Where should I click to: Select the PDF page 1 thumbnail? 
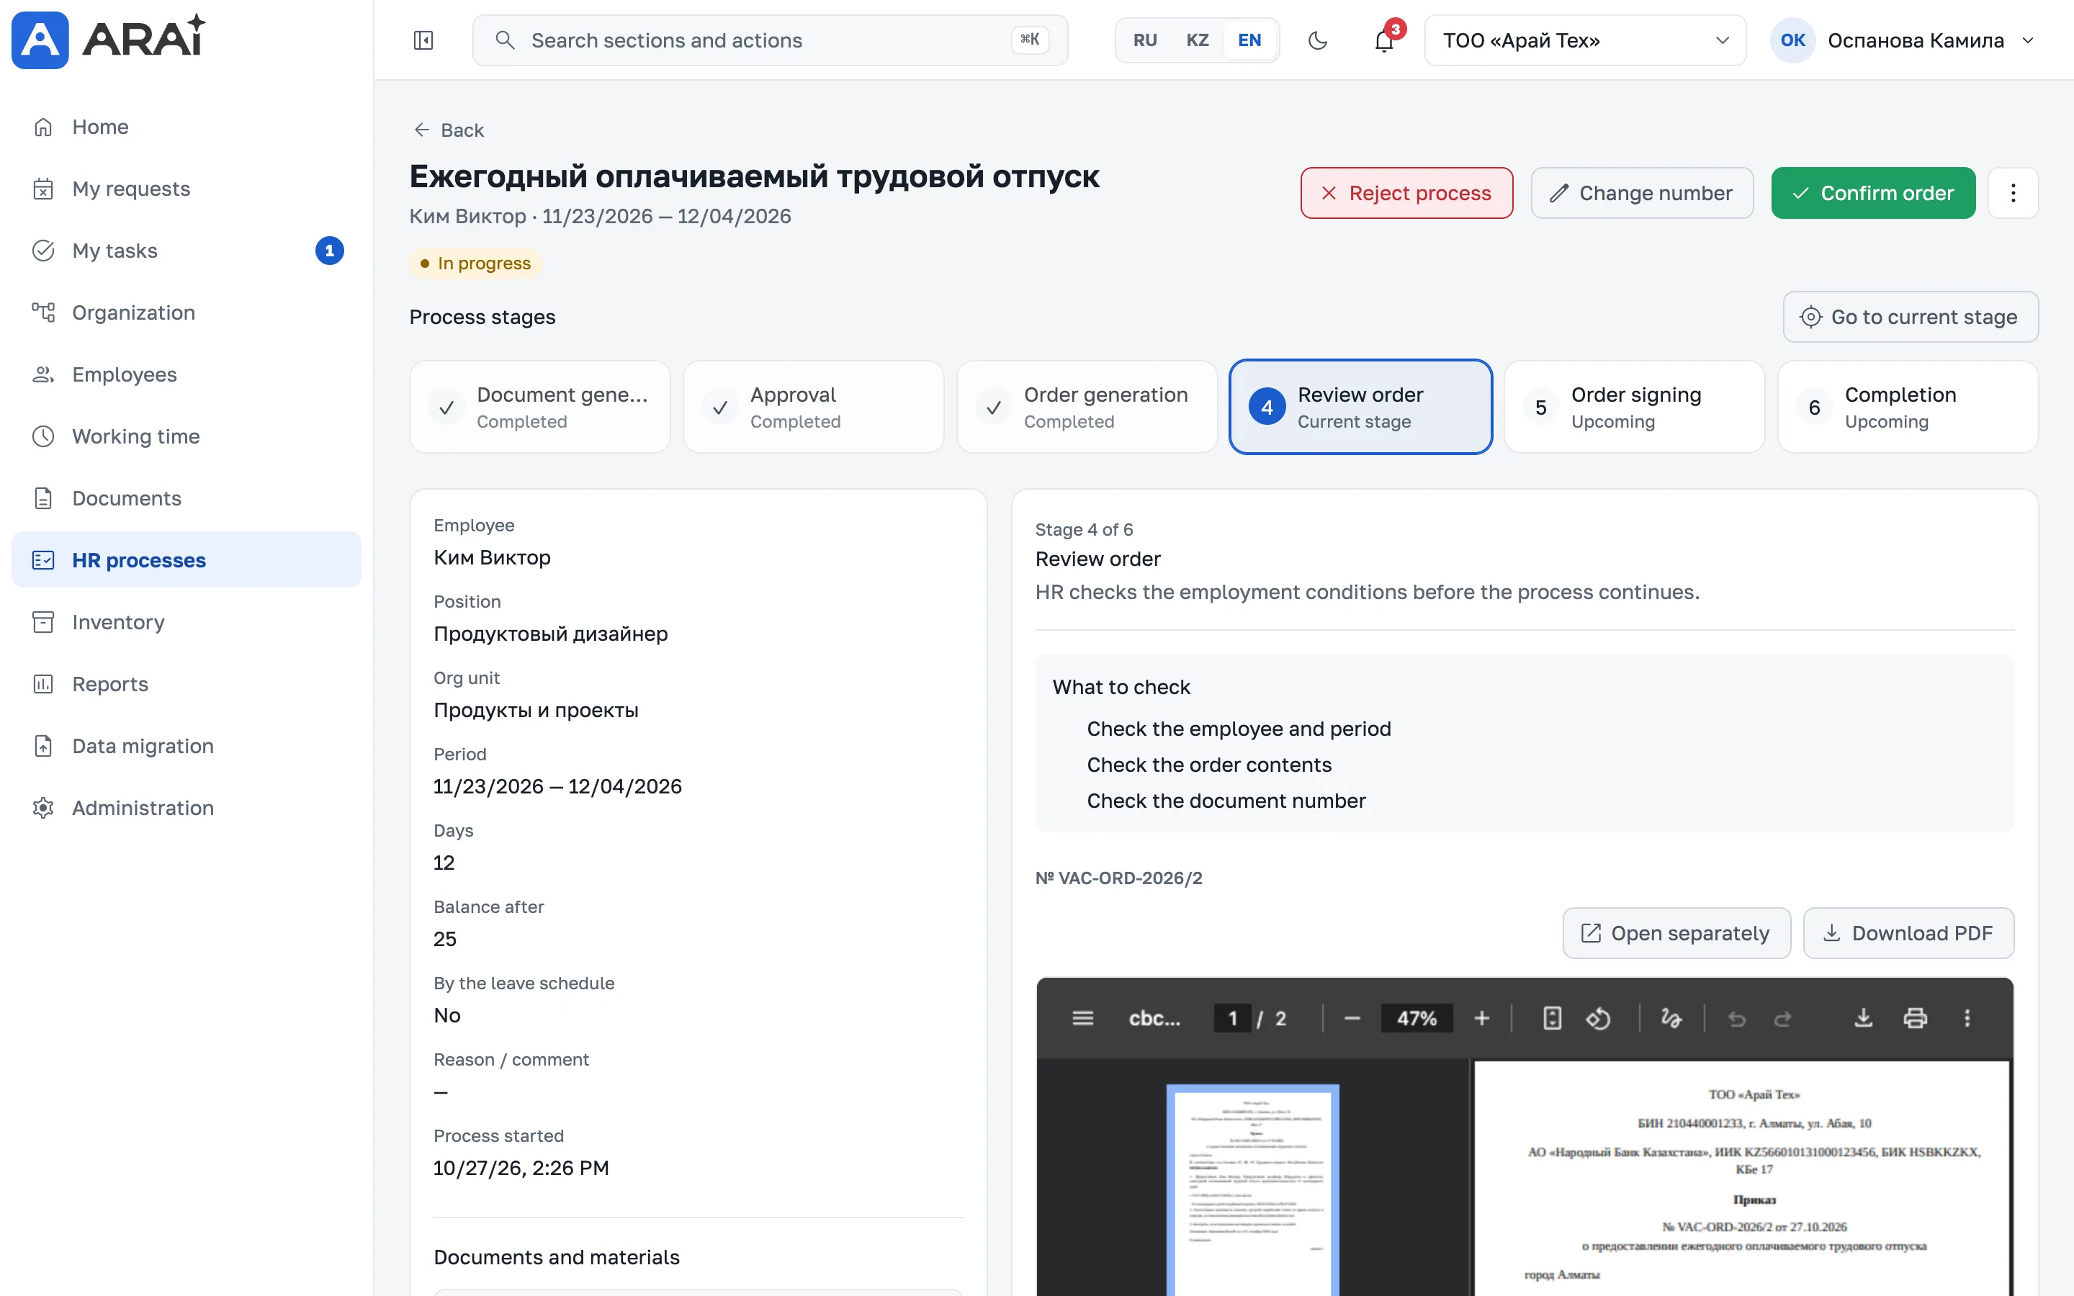click(1252, 1189)
